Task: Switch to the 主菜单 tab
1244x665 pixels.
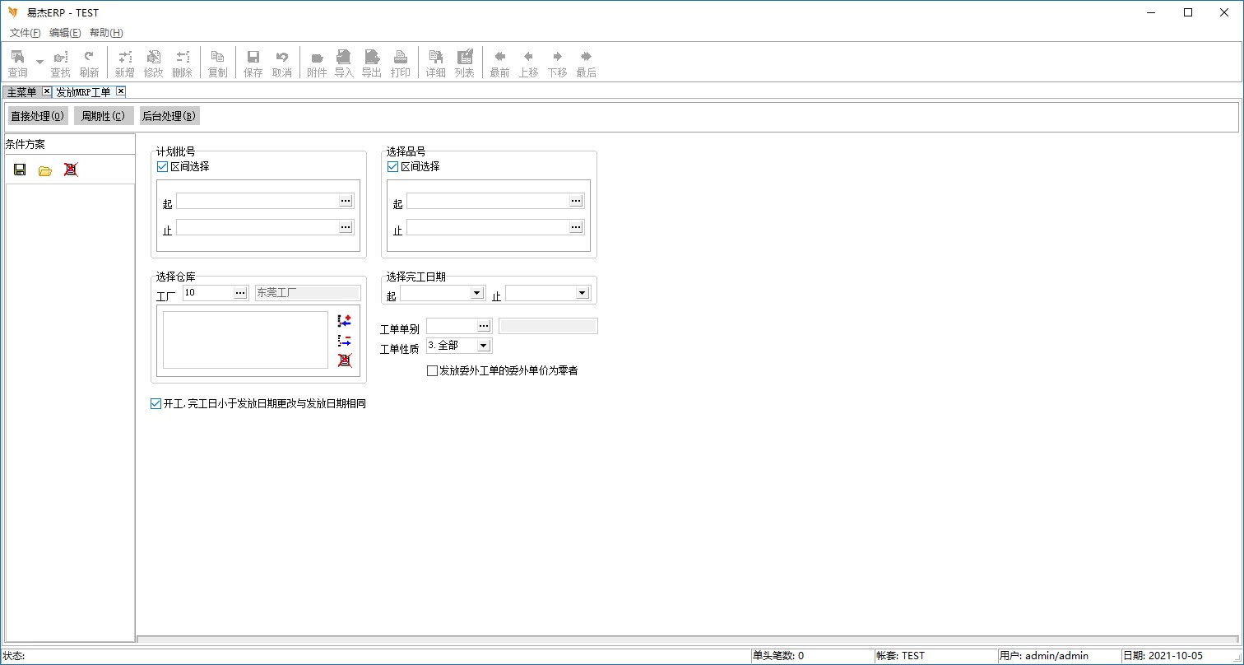Action: point(21,92)
